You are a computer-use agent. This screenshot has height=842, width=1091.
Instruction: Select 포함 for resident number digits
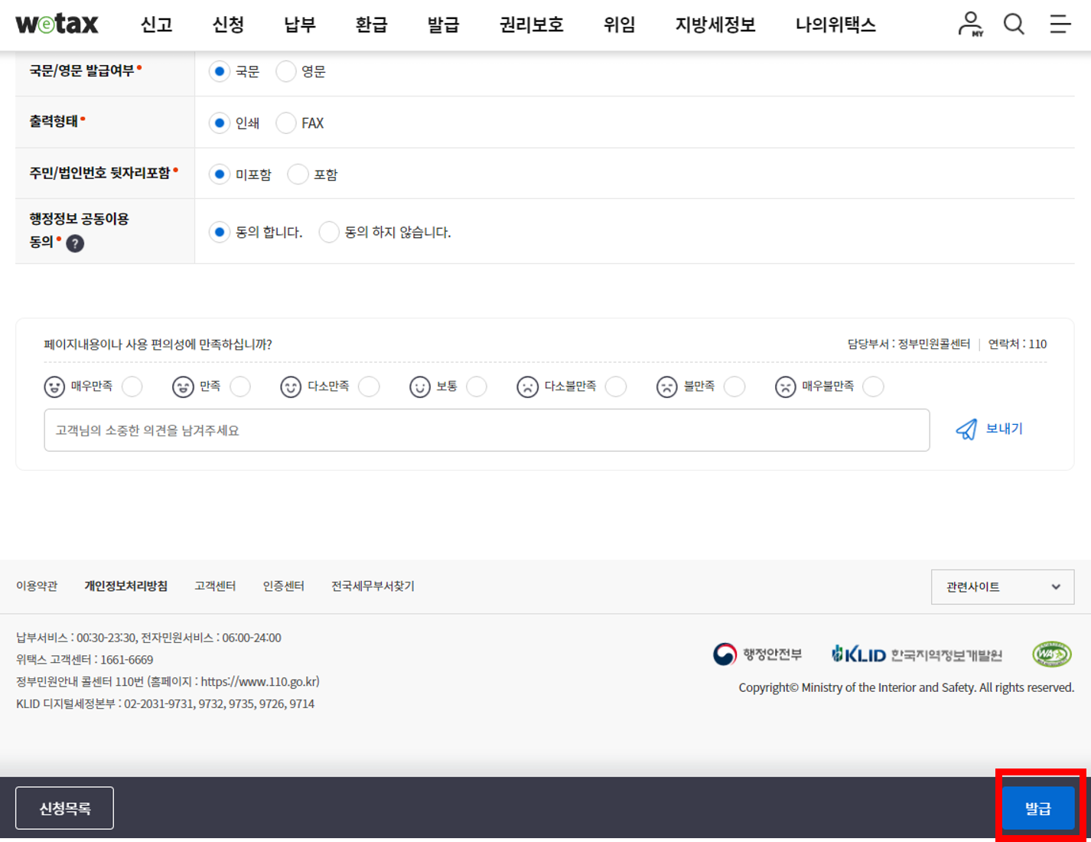tap(298, 174)
